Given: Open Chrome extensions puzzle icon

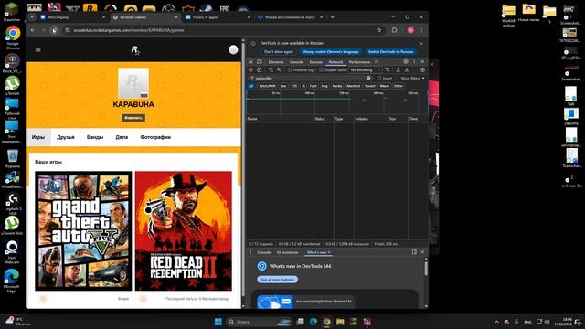Looking at the screenshot, I should pos(394,30).
